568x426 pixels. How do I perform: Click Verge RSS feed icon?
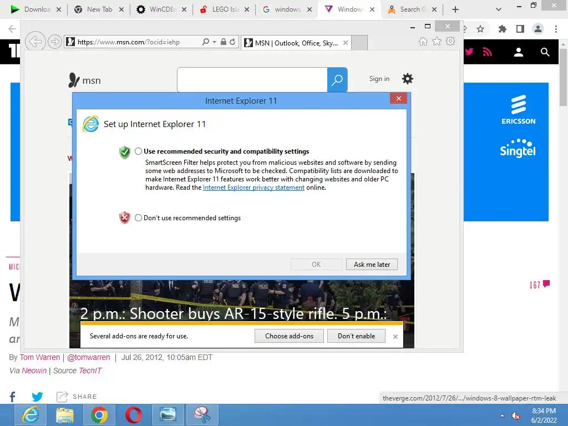click(x=487, y=52)
